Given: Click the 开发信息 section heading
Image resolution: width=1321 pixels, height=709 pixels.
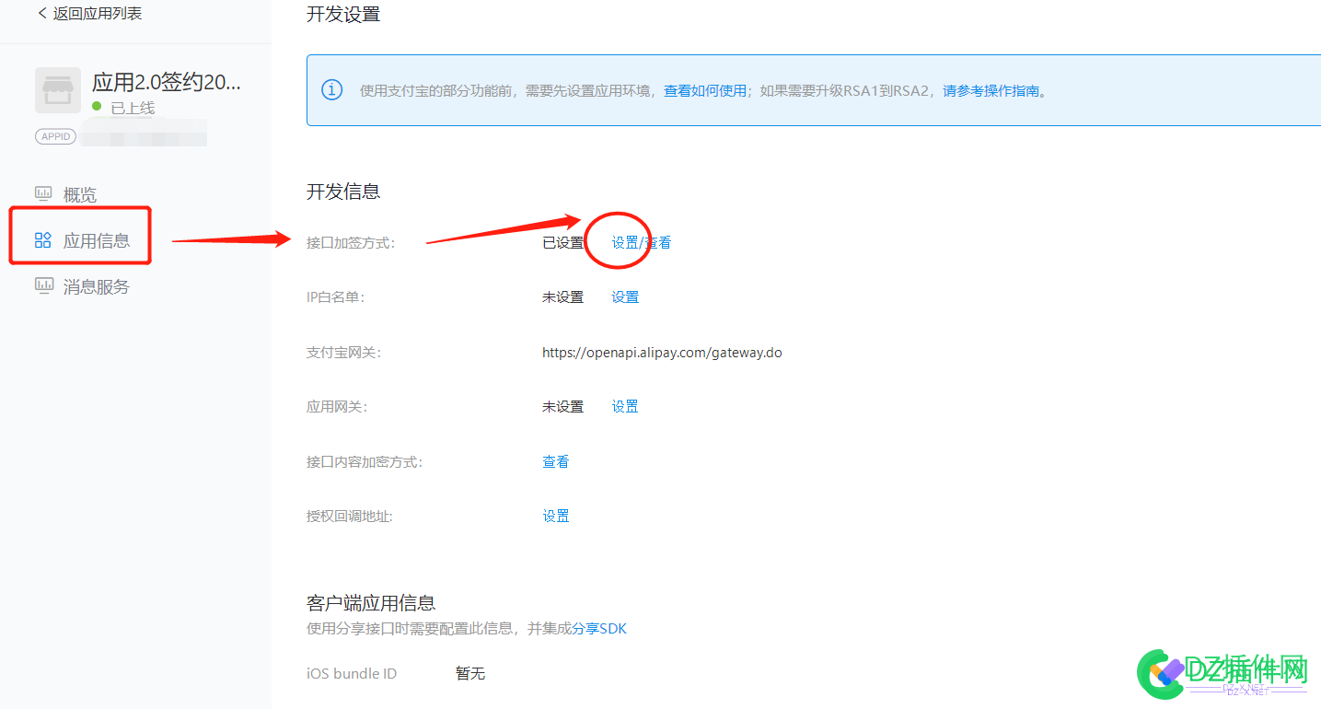Looking at the screenshot, I should pyautogui.click(x=343, y=192).
